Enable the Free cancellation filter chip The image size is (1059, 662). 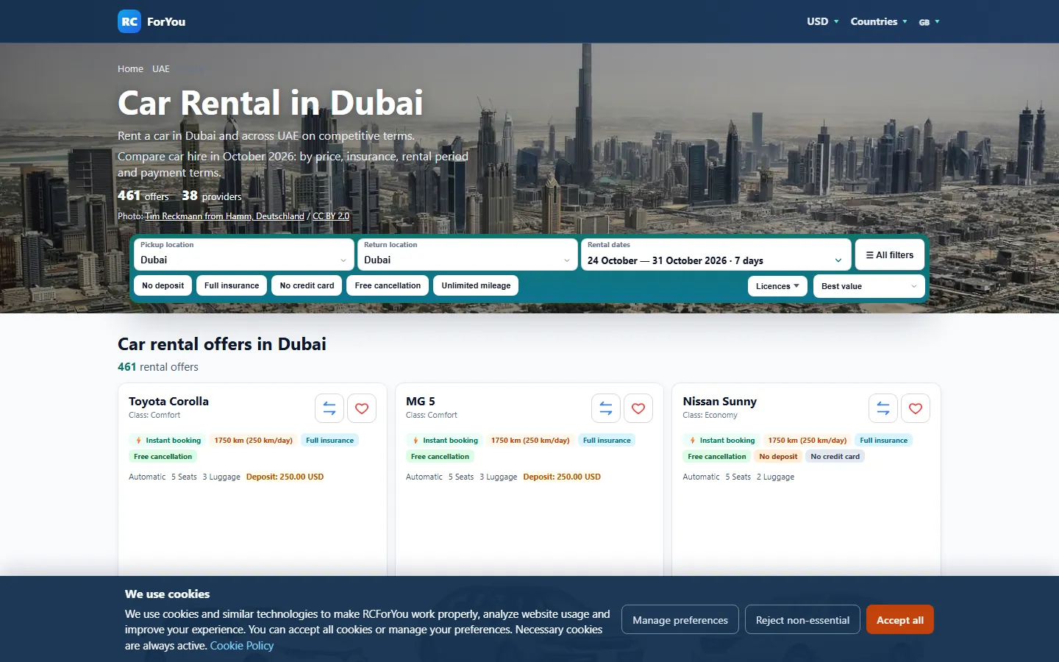point(388,285)
